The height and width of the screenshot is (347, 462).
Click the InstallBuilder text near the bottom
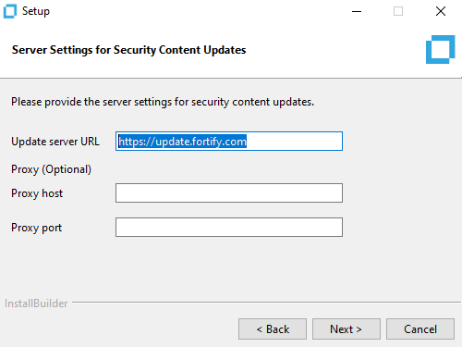tap(36, 304)
